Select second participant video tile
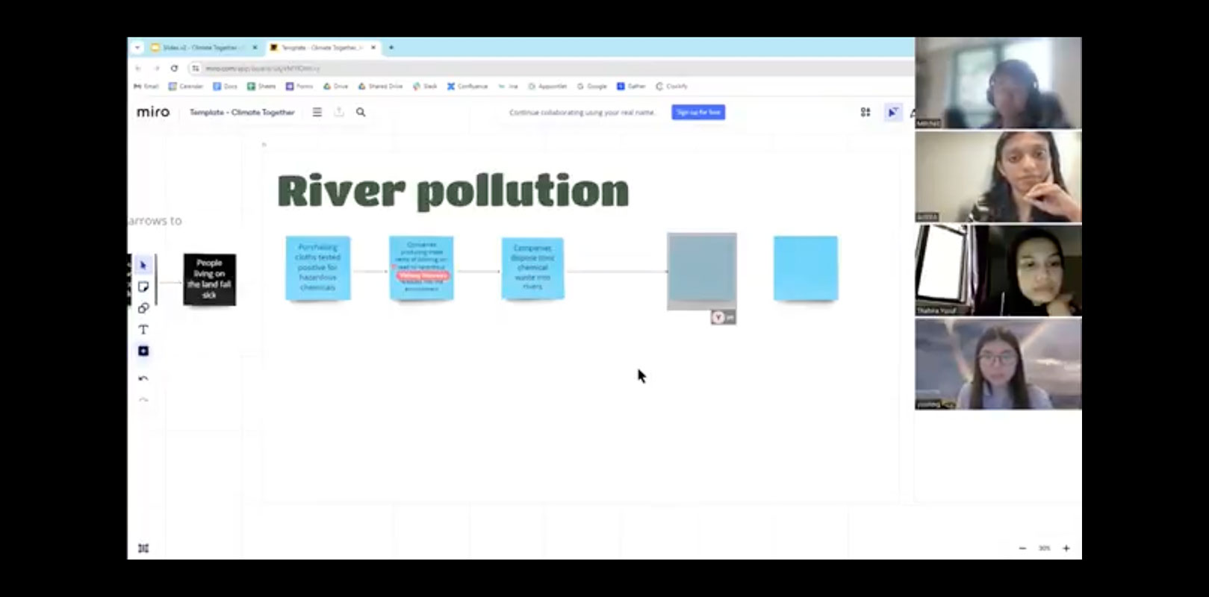 click(x=998, y=177)
